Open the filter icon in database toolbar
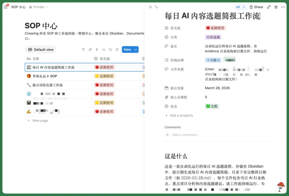 pyautogui.click(x=83, y=50)
